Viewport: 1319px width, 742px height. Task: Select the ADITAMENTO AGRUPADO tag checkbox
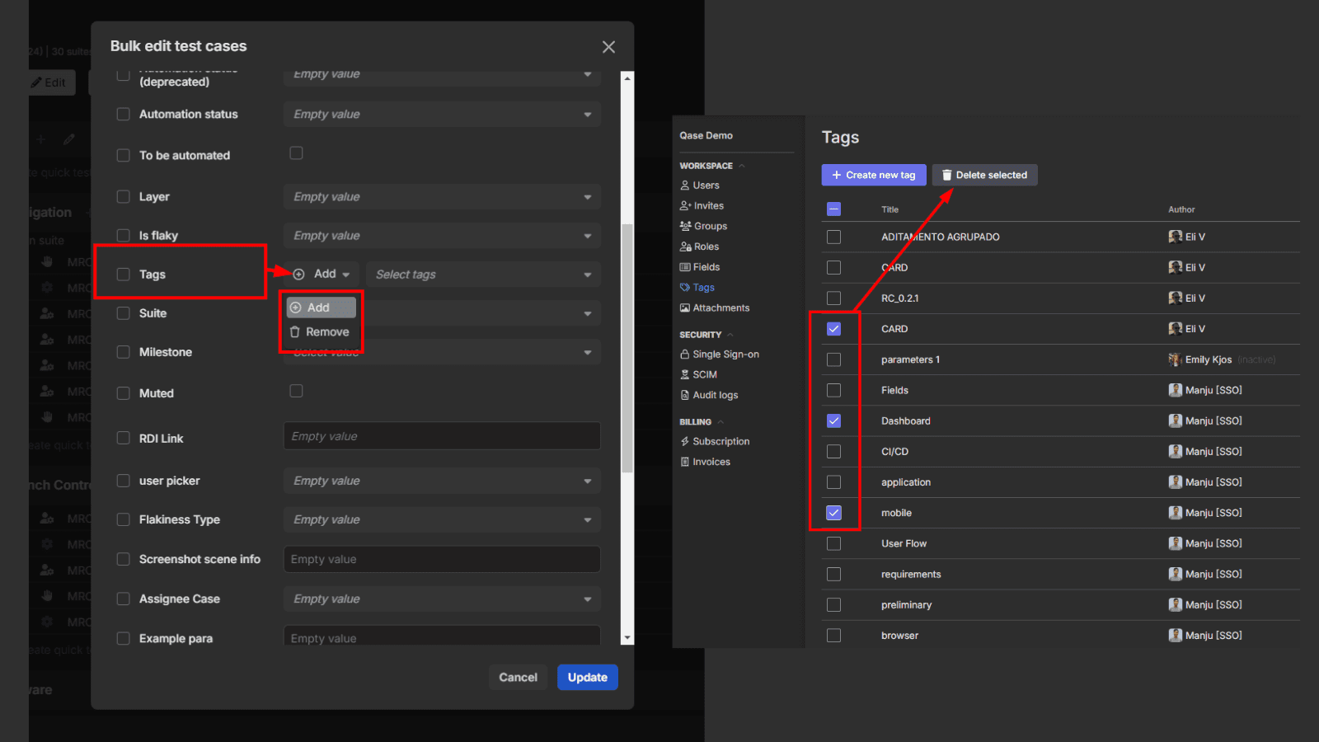(834, 237)
